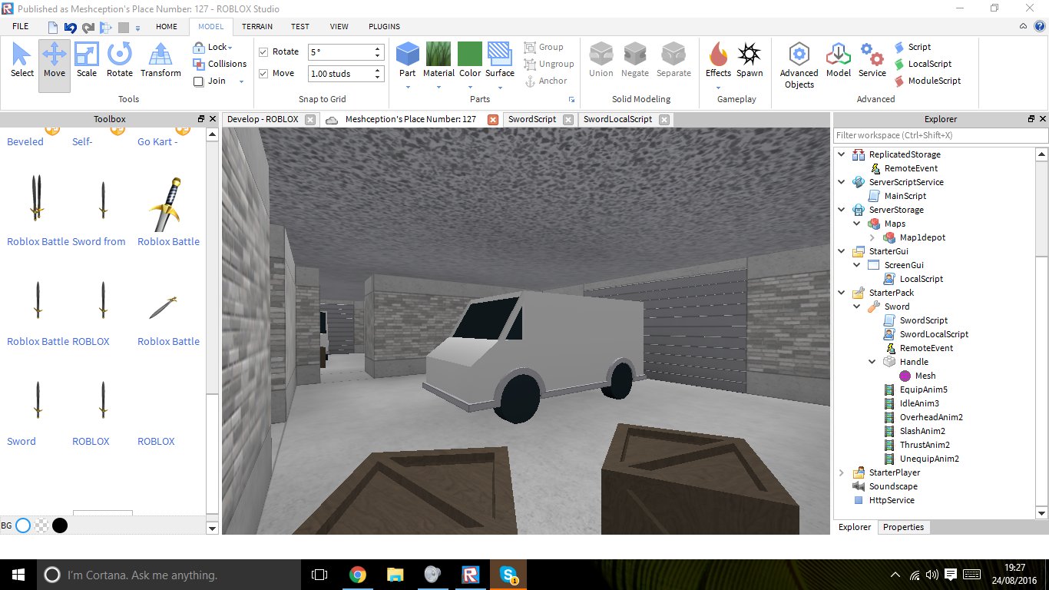Click the Ungroup button

pos(549,64)
